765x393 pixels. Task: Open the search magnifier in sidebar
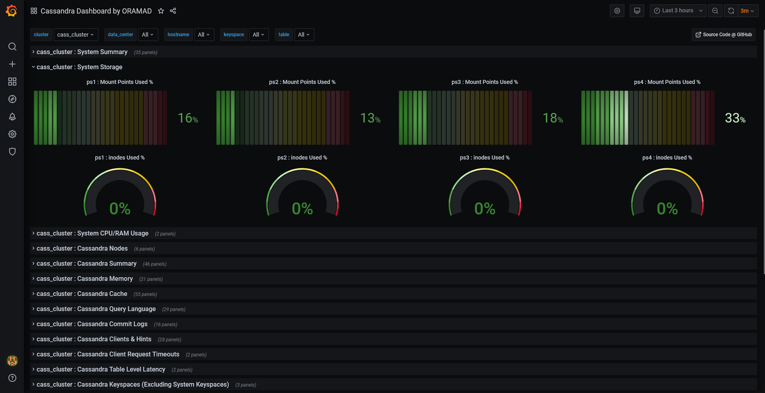tap(12, 47)
